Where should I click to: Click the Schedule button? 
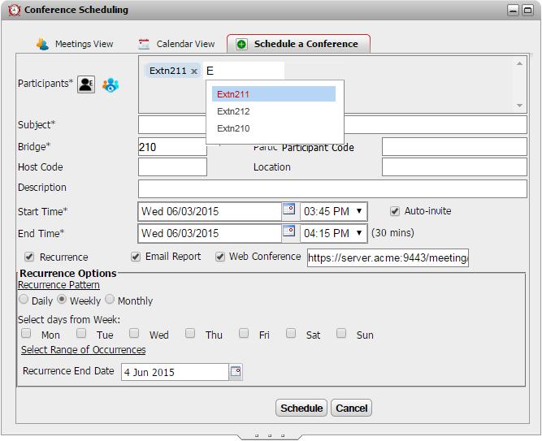click(x=301, y=409)
